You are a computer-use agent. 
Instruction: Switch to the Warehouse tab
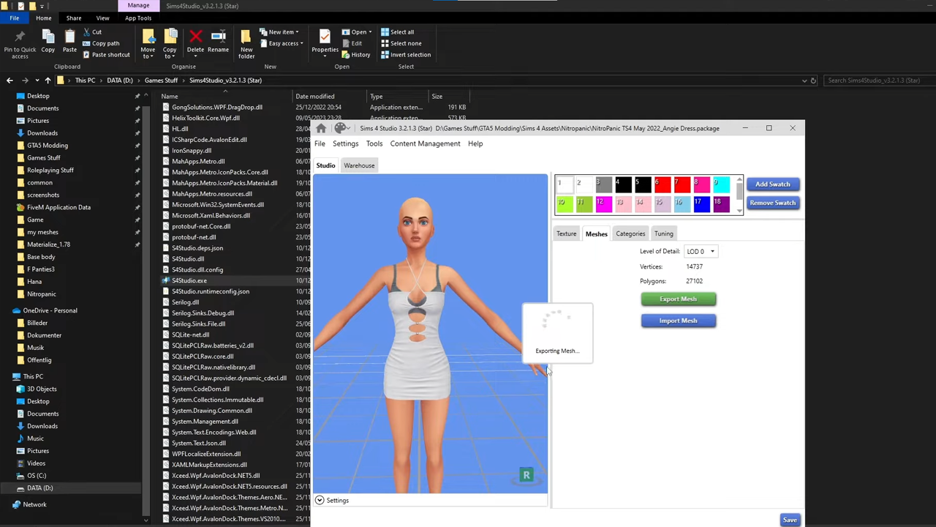(359, 165)
